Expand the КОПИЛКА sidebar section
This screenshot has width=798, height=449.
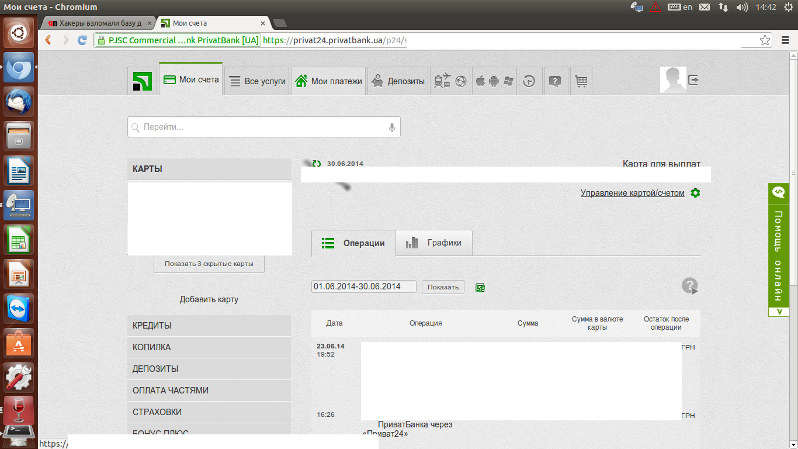point(209,347)
